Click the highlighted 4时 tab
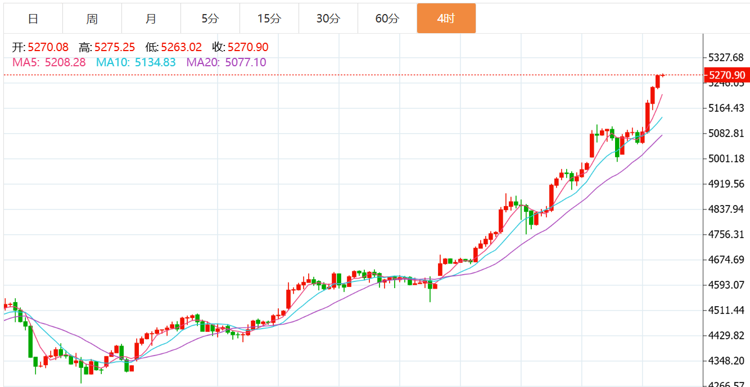Screen dimensions: 750x387 446,19
